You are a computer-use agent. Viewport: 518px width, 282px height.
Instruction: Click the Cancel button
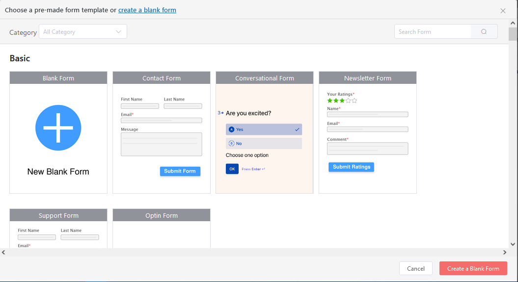(x=415, y=268)
